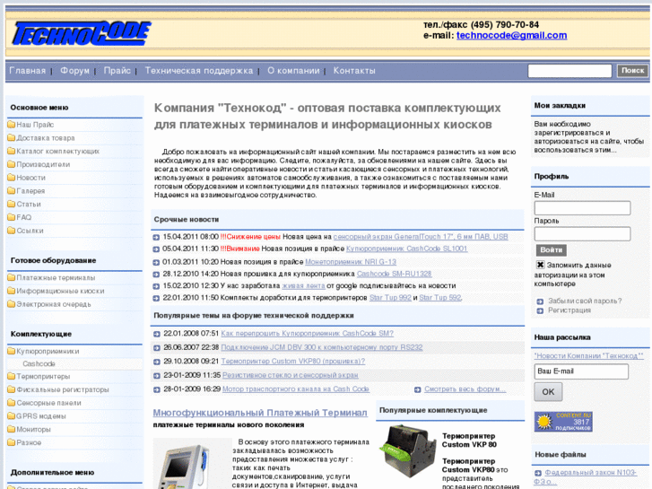Open the Star Tup 992 link
The height and width of the screenshot is (489, 652).
click(x=390, y=298)
